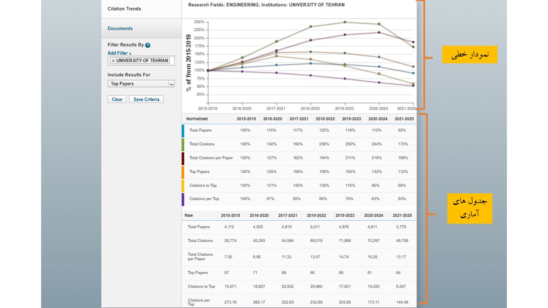
Task: Click the green Total Citations color swatch
Action: point(183,145)
